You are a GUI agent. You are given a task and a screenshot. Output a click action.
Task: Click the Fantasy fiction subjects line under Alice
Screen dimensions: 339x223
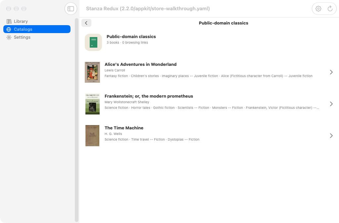[x=209, y=76]
